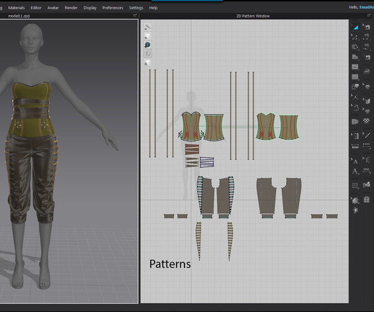374x312 pixels.
Task: Select the front bodice pattern over avatar silhouette
Action: coord(191,126)
